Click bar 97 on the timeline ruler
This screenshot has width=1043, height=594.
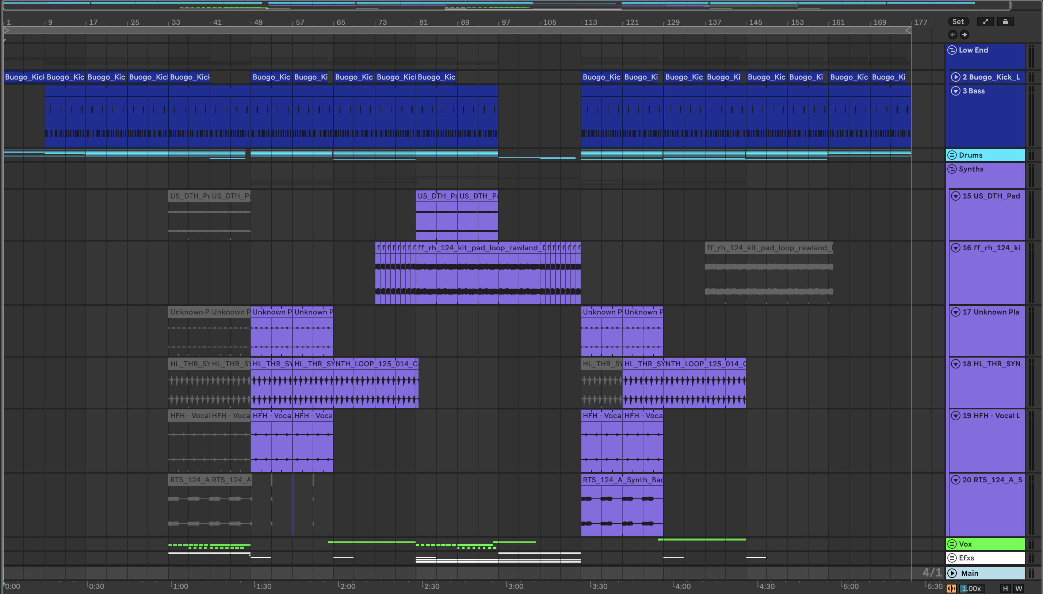(x=505, y=22)
